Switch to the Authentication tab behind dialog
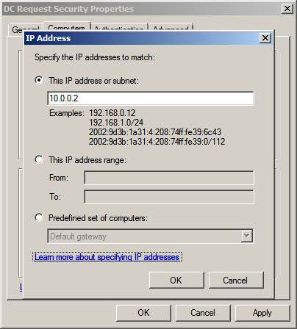Image resolution: width=297 pixels, height=329 pixels. (119, 27)
